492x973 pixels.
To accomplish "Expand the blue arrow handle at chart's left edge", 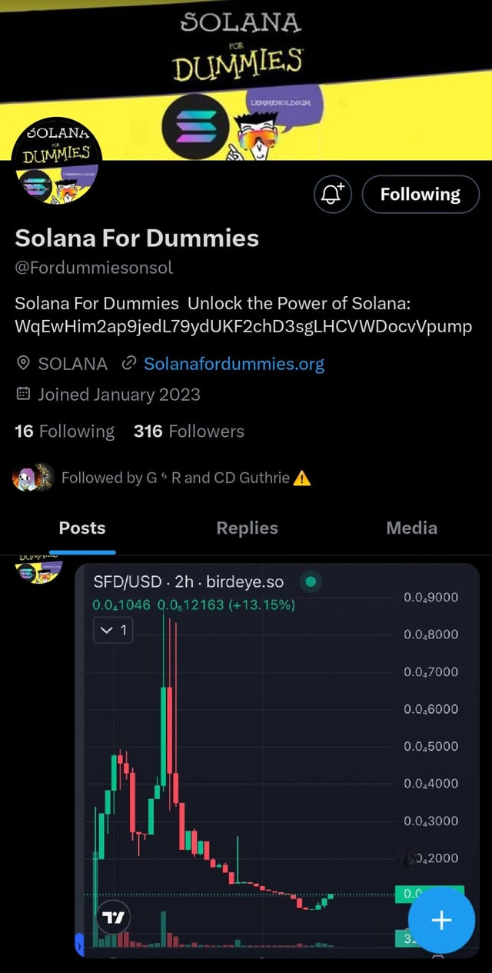I will click(x=78, y=943).
